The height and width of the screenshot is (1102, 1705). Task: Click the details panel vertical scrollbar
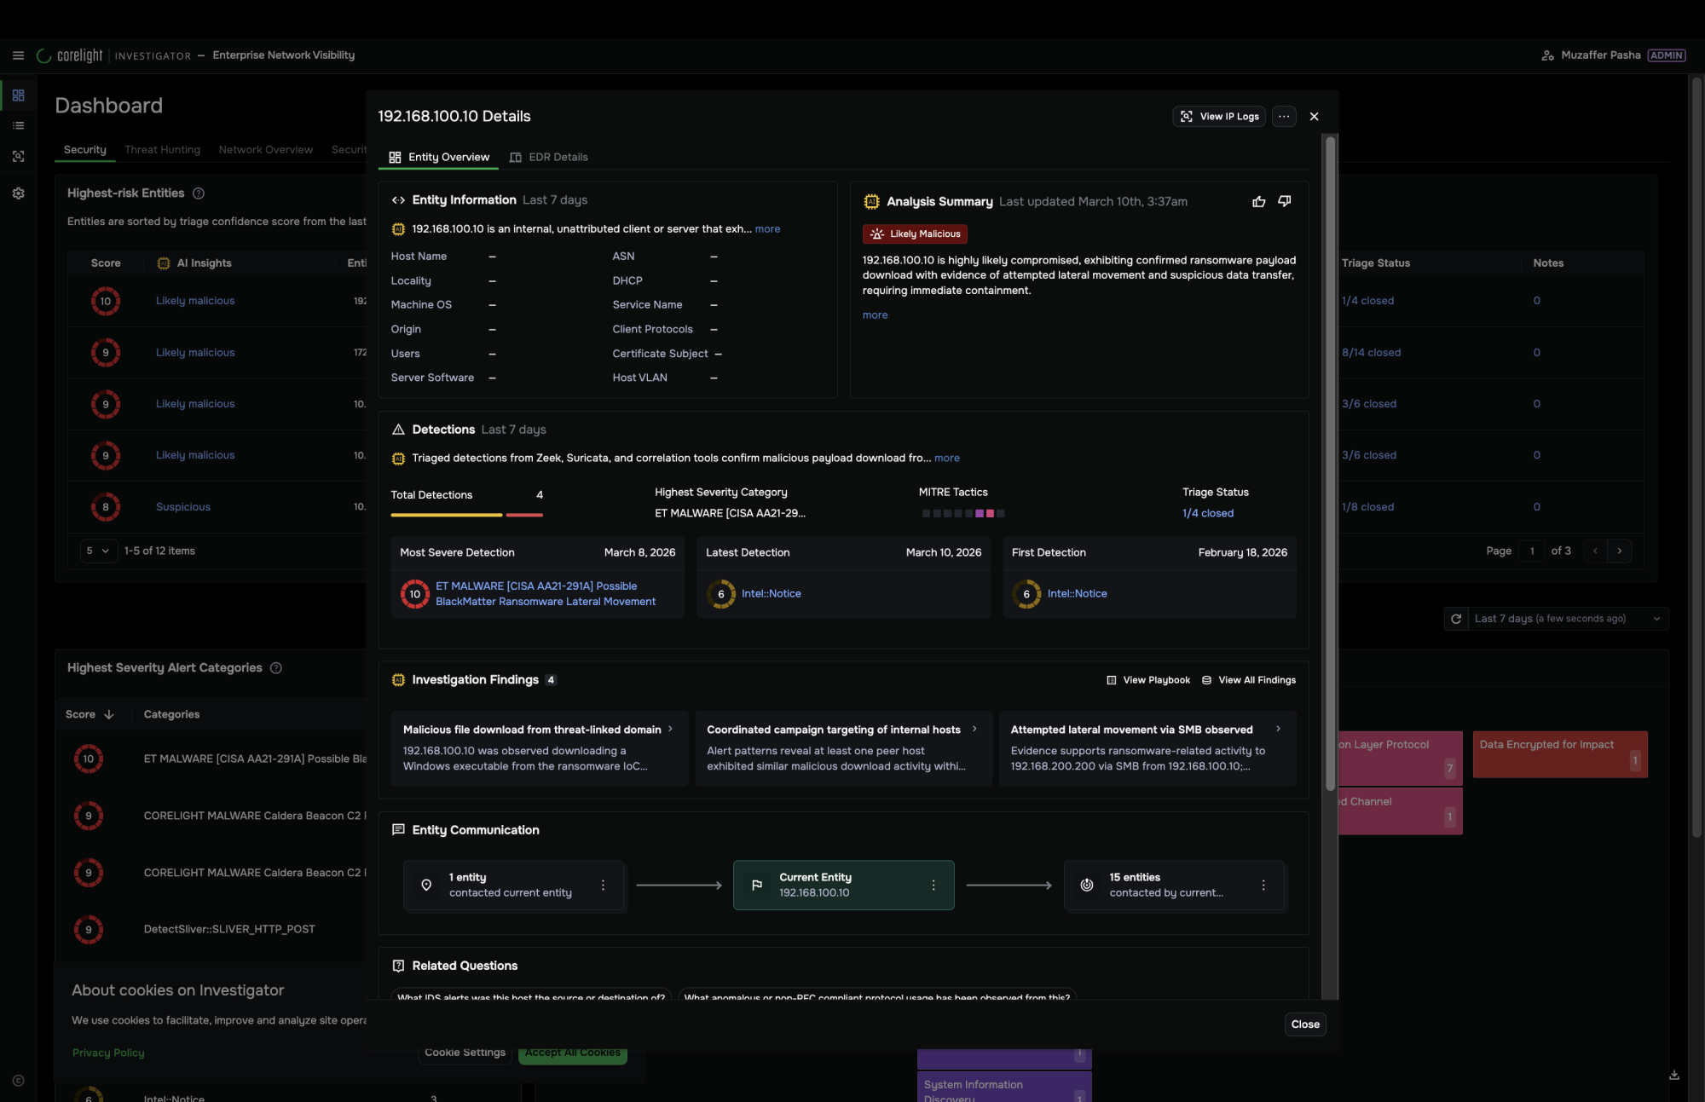tap(1330, 464)
